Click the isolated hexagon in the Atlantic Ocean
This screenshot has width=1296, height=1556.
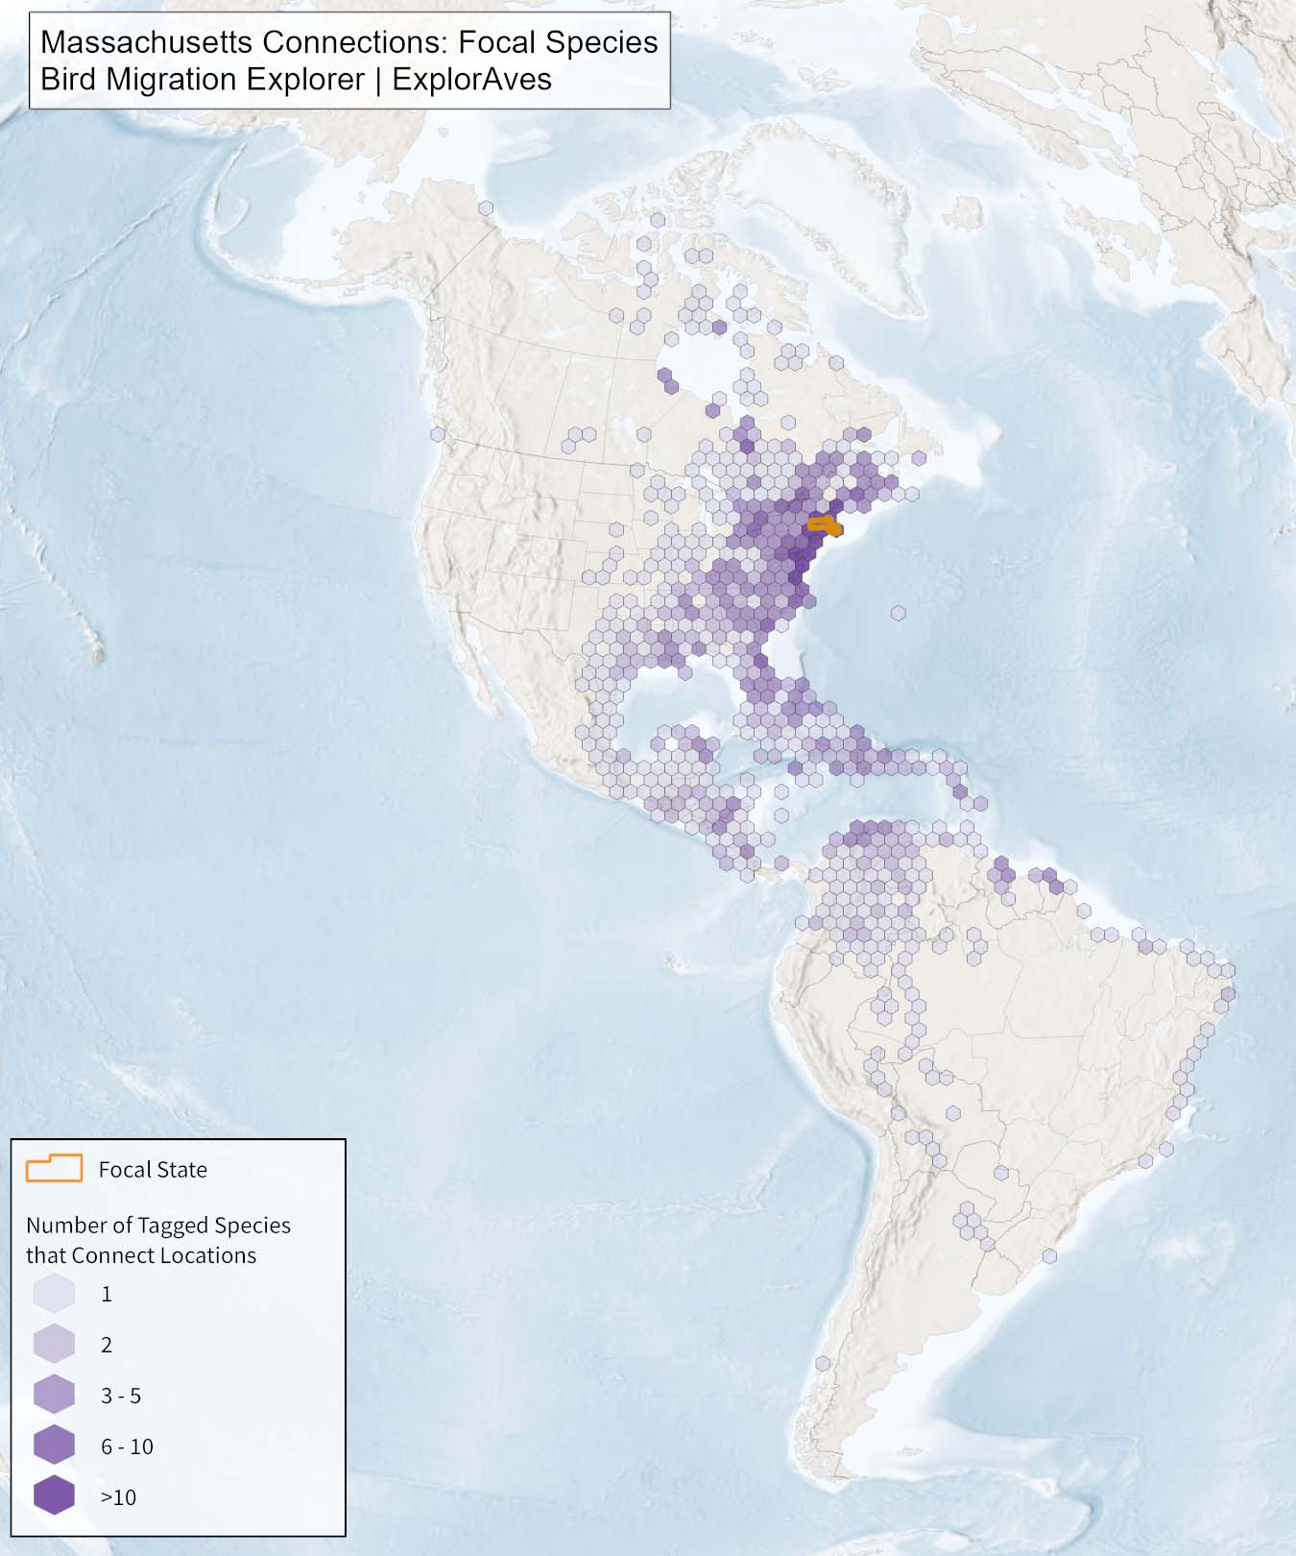point(898,613)
